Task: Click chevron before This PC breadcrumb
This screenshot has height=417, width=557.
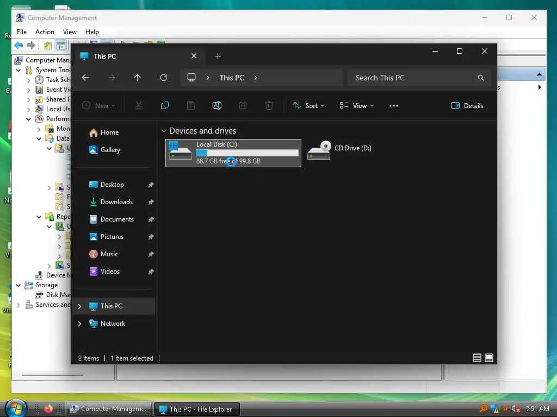Action: [208, 78]
